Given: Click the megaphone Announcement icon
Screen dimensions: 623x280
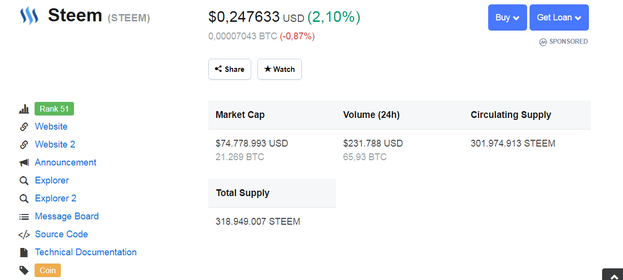Looking at the screenshot, I should tap(24, 163).
